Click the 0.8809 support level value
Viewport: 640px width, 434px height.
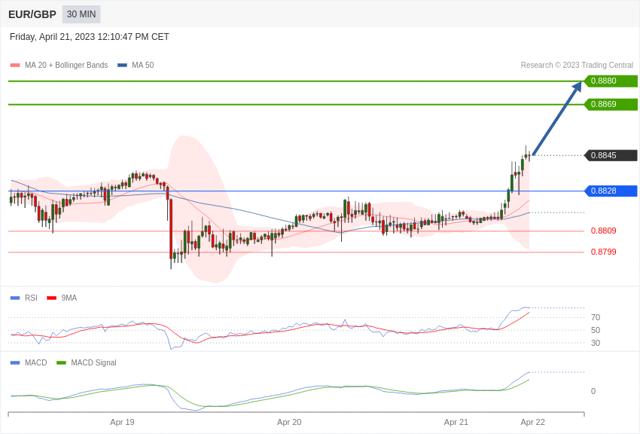coord(604,231)
